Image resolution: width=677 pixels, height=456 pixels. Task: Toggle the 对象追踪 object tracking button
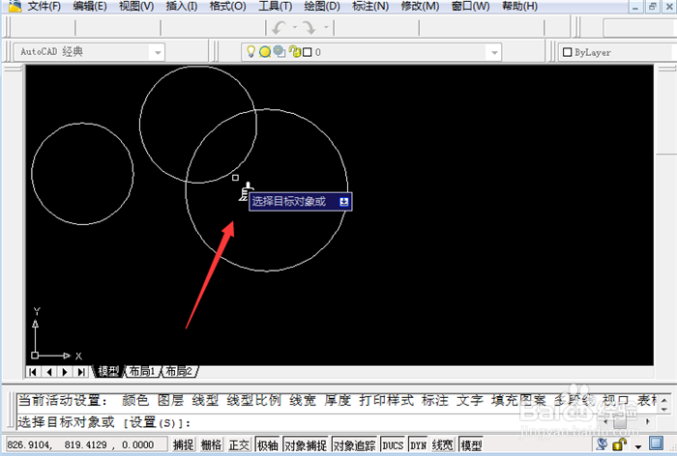(x=355, y=444)
